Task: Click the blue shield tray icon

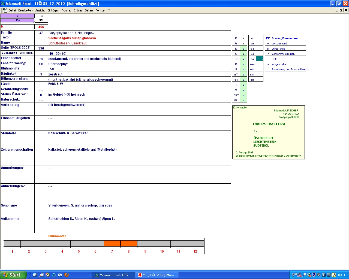Action: (314, 275)
